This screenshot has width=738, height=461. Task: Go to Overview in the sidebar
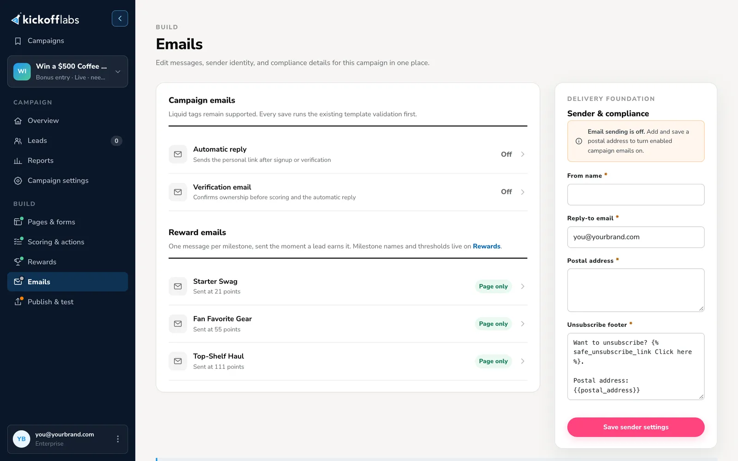point(67,121)
